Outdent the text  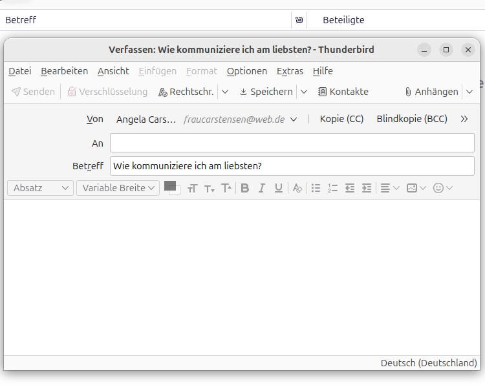click(x=349, y=188)
